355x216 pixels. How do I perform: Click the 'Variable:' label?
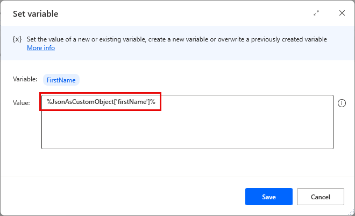(25, 79)
